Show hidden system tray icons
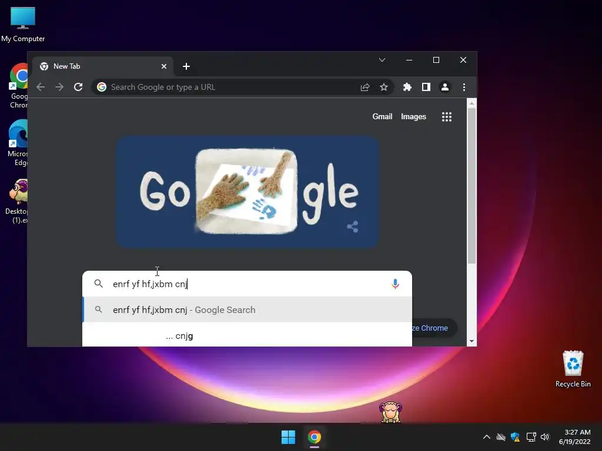The width and height of the screenshot is (602, 451). (x=486, y=437)
